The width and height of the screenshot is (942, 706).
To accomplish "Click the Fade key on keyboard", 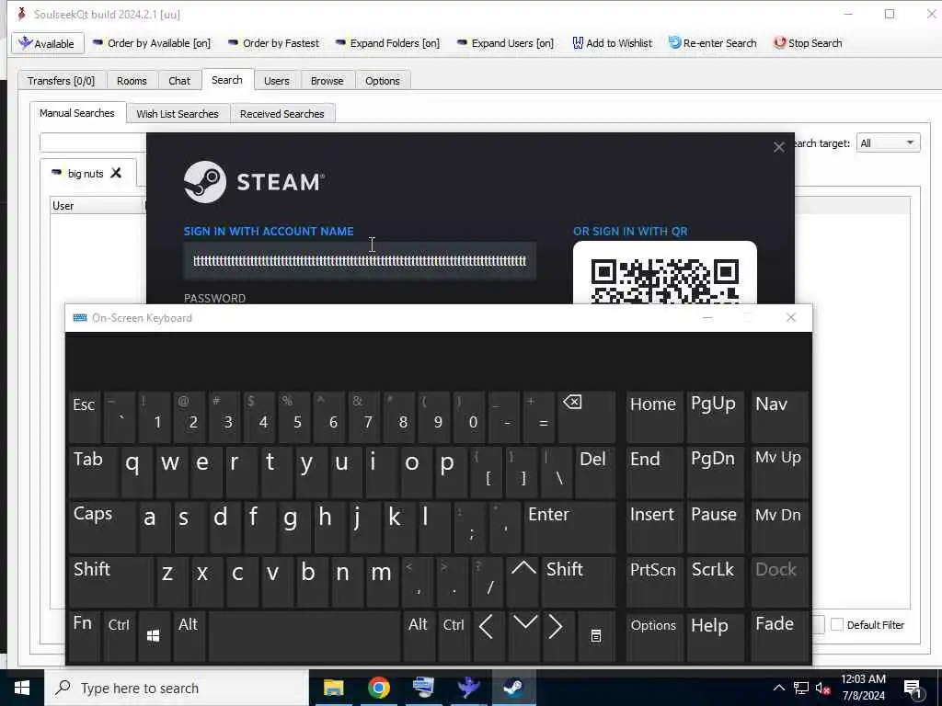I will coord(779,636).
